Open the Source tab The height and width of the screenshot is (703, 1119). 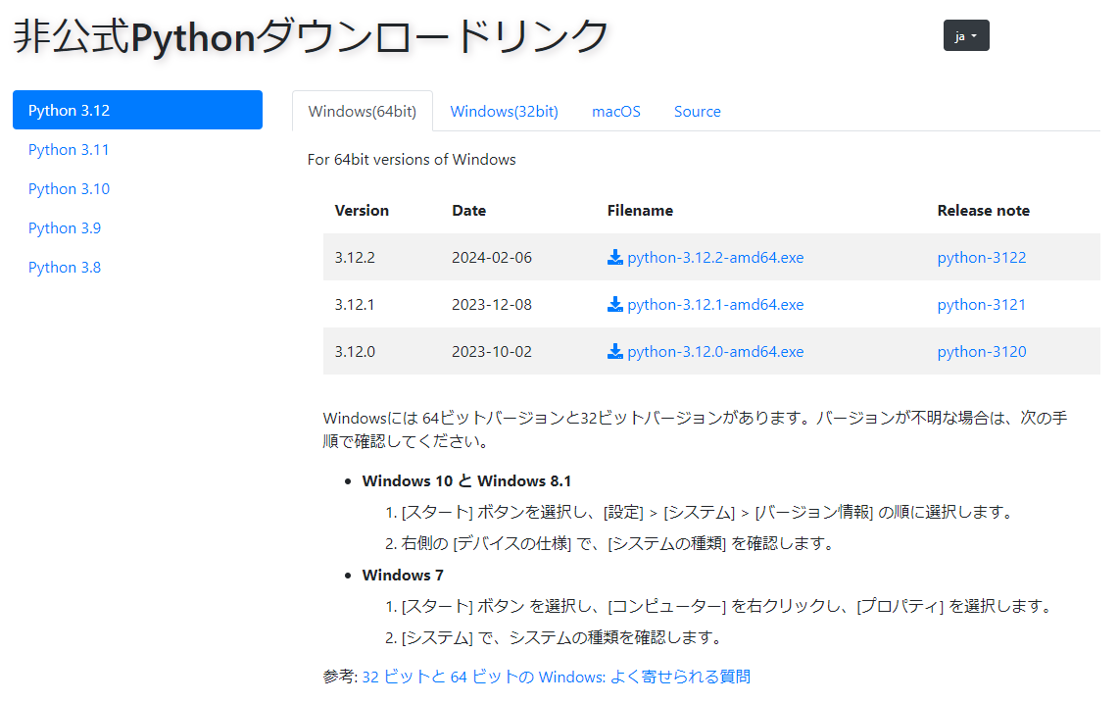pyautogui.click(x=697, y=112)
